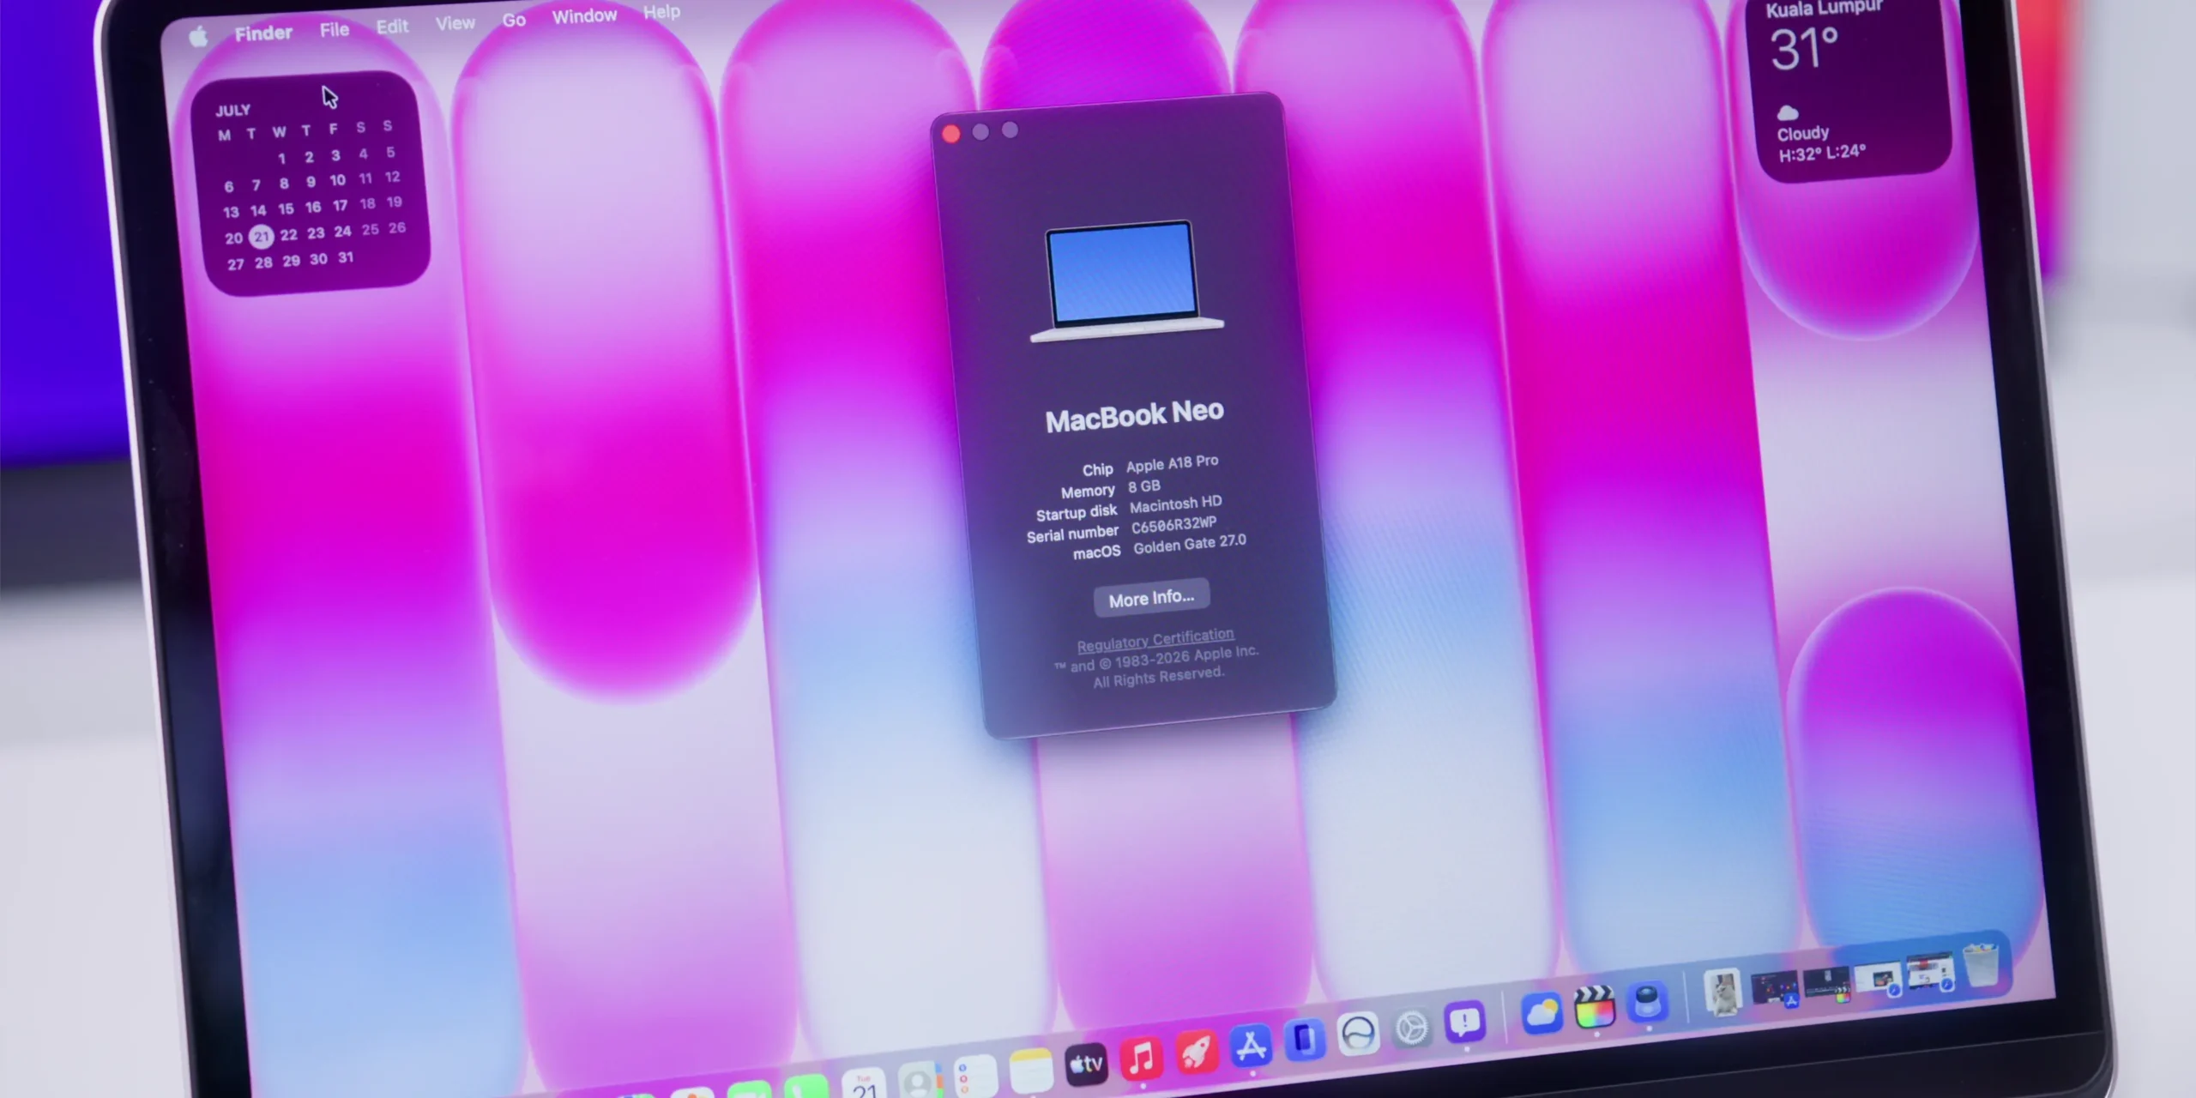Close the About This Mac window
The height and width of the screenshot is (1098, 2196).
coord(950,134)
